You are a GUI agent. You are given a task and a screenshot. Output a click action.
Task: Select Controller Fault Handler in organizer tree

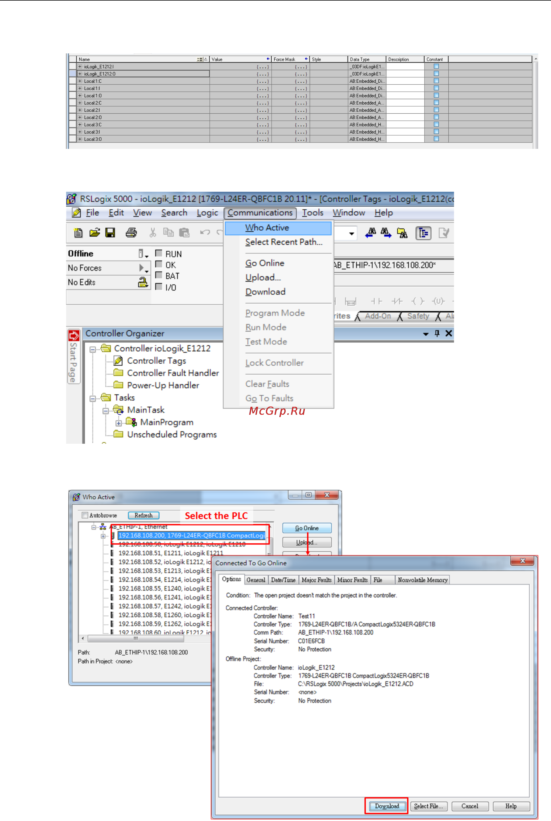click(x=173, y=373)
